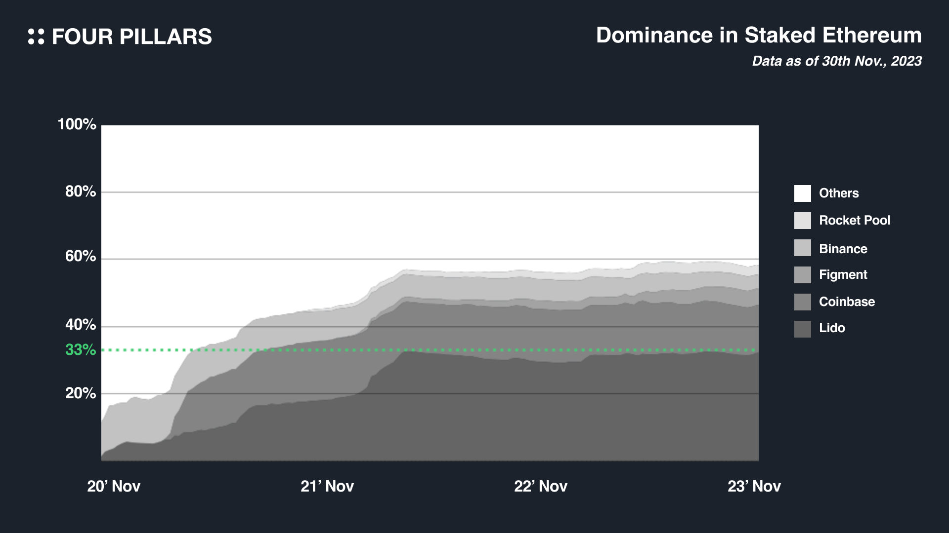
Task: Click the green 33% axis label
Action: pyautogui.click(x=81, y=350)
